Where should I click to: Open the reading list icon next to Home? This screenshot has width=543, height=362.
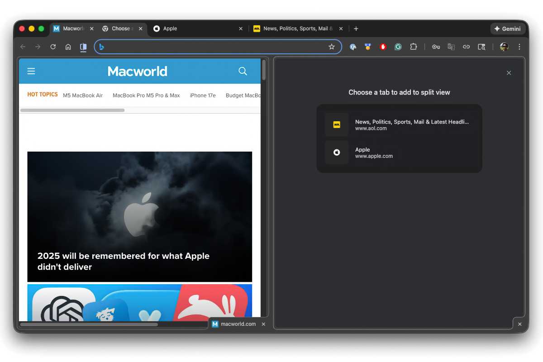[83, 47]
